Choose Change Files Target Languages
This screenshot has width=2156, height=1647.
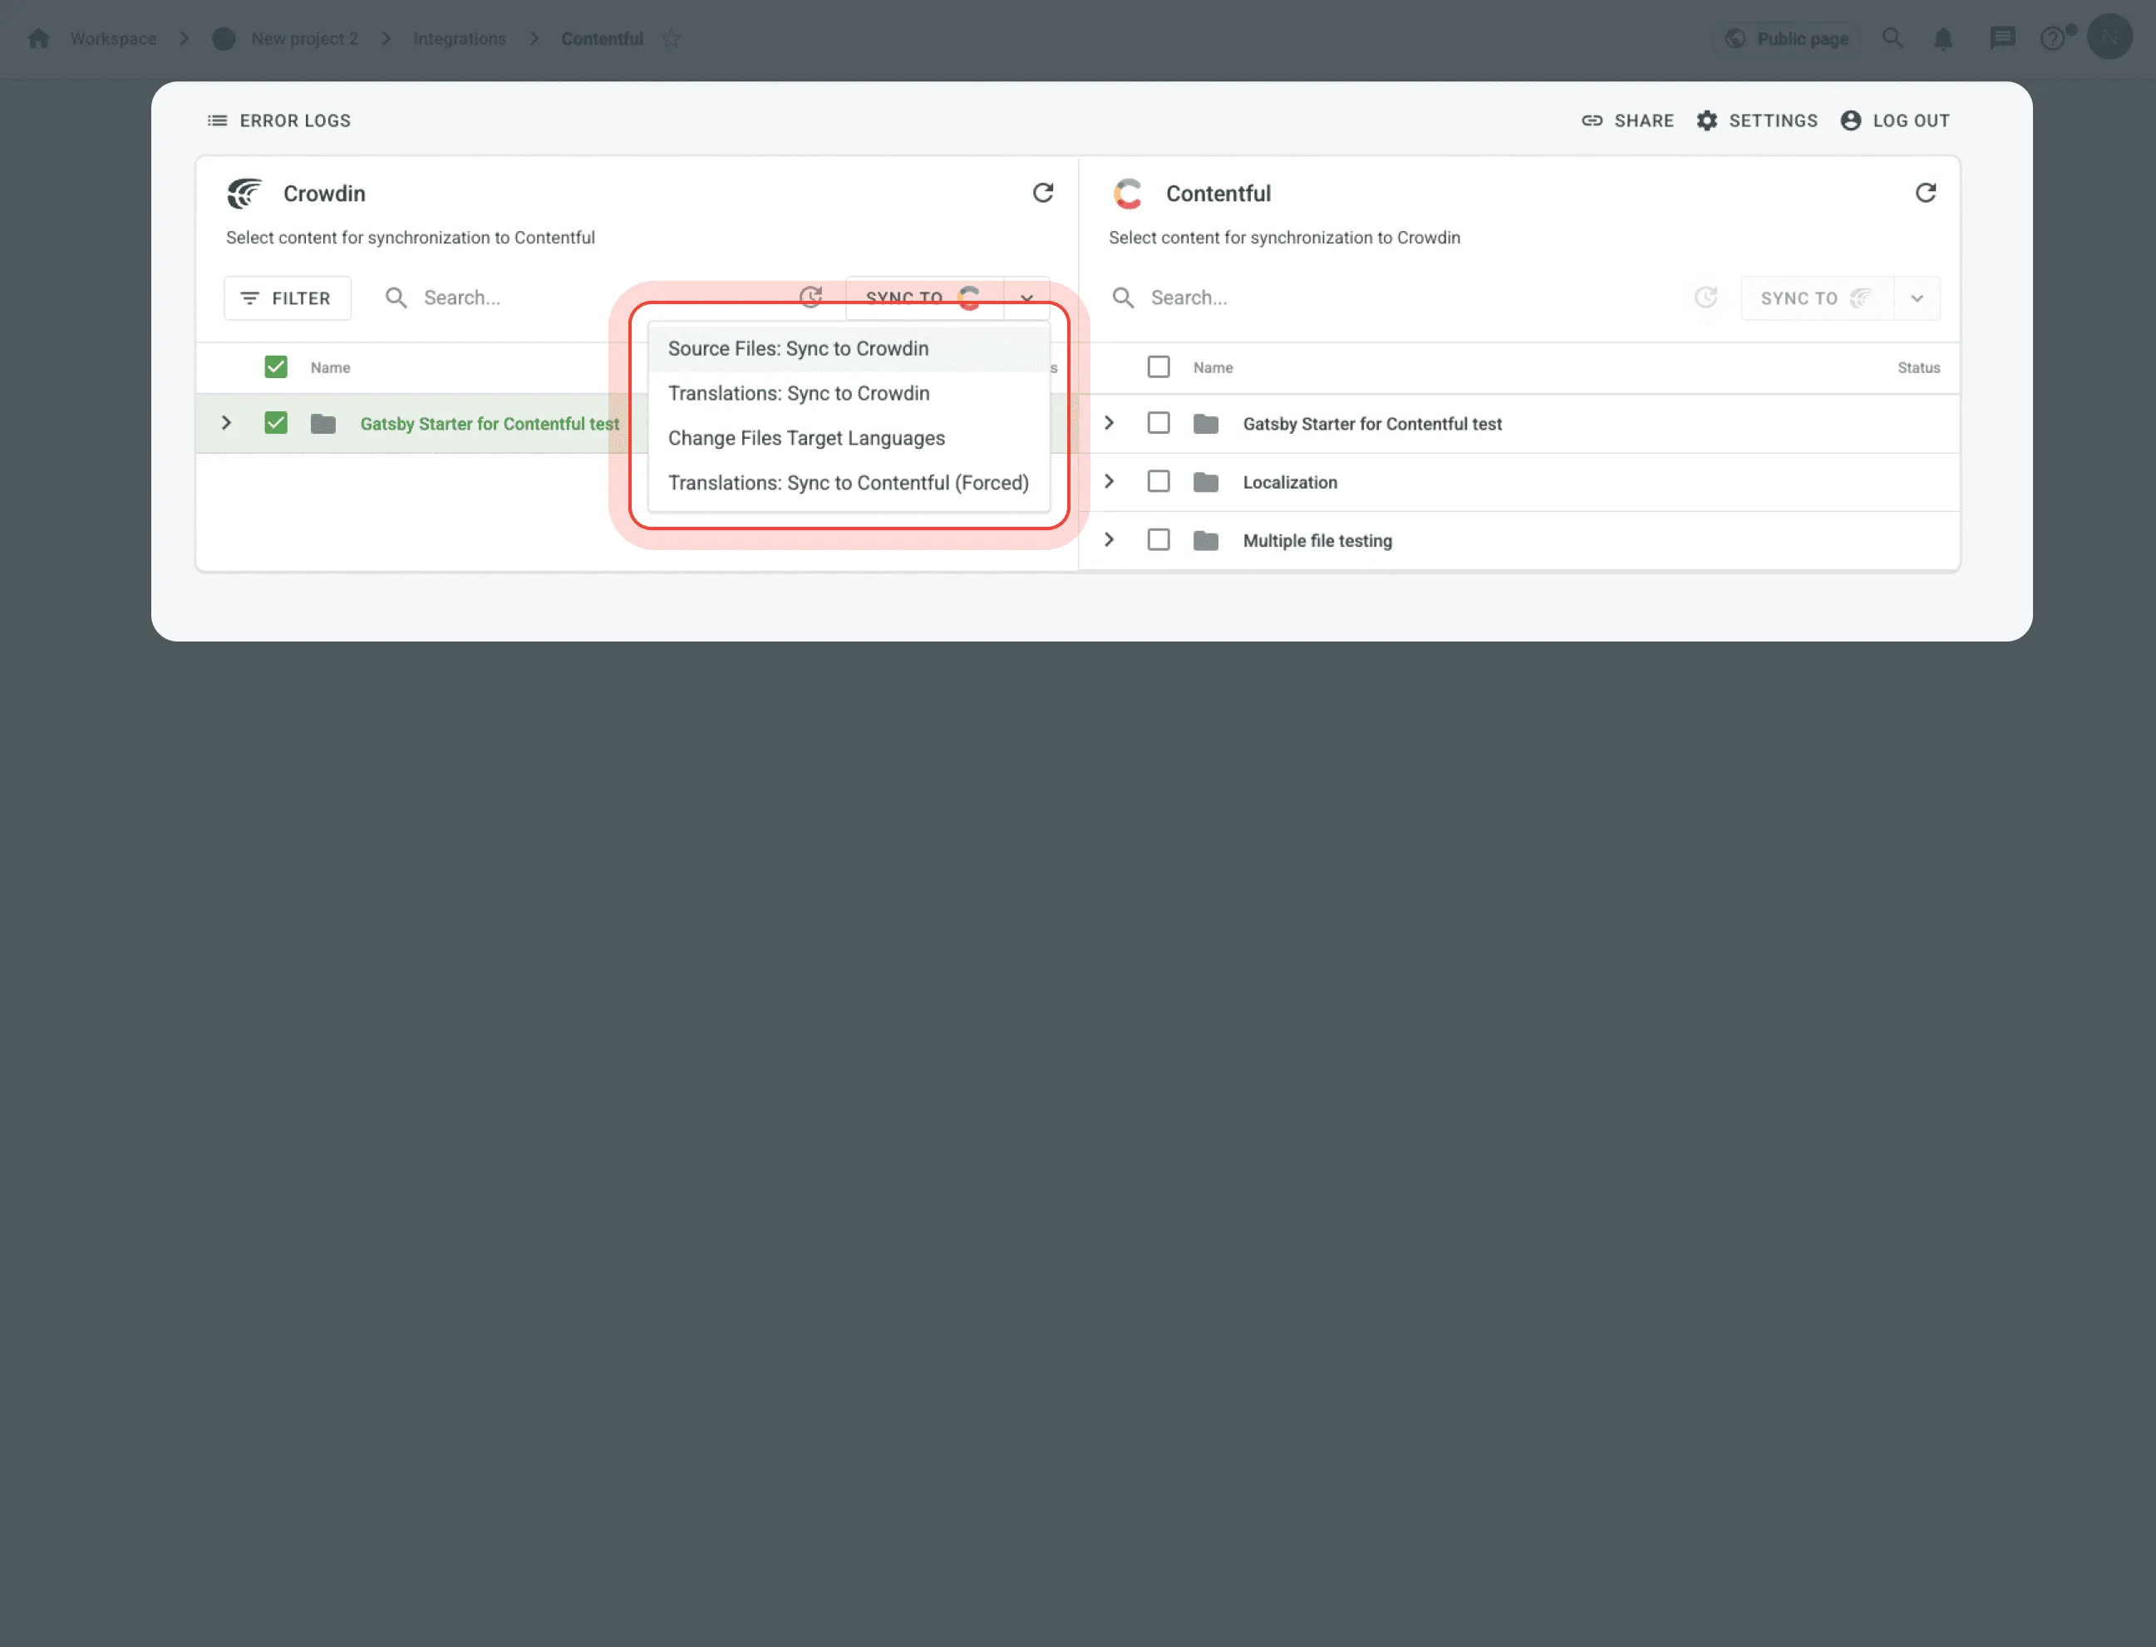(806, 438)
